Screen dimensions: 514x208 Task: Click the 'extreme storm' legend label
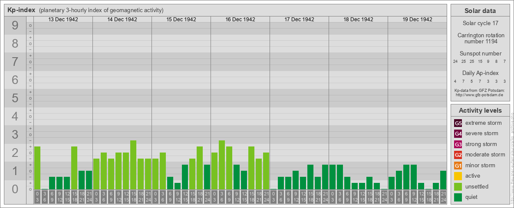pos(484,123)
